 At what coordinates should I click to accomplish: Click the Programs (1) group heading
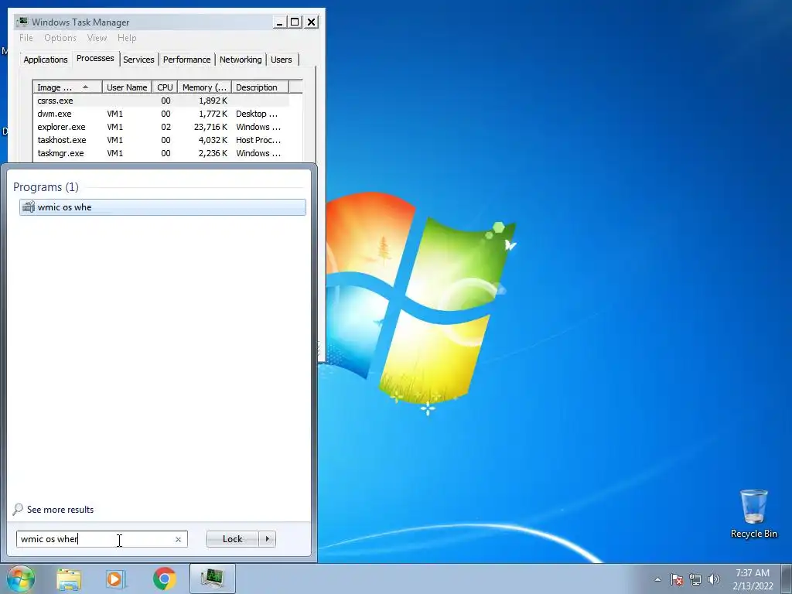coord(46,187)
